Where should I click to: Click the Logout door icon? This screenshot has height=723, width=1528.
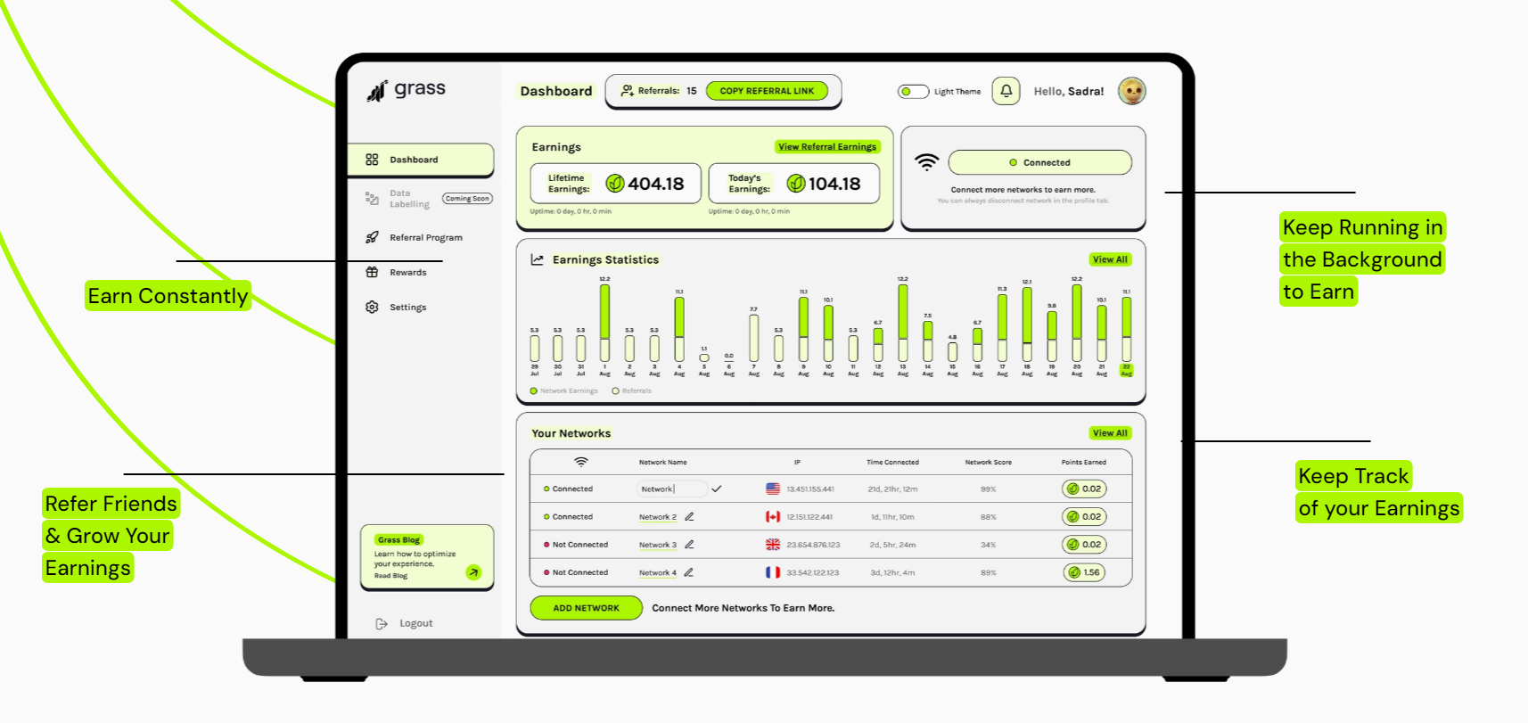(x=382, y=624)
